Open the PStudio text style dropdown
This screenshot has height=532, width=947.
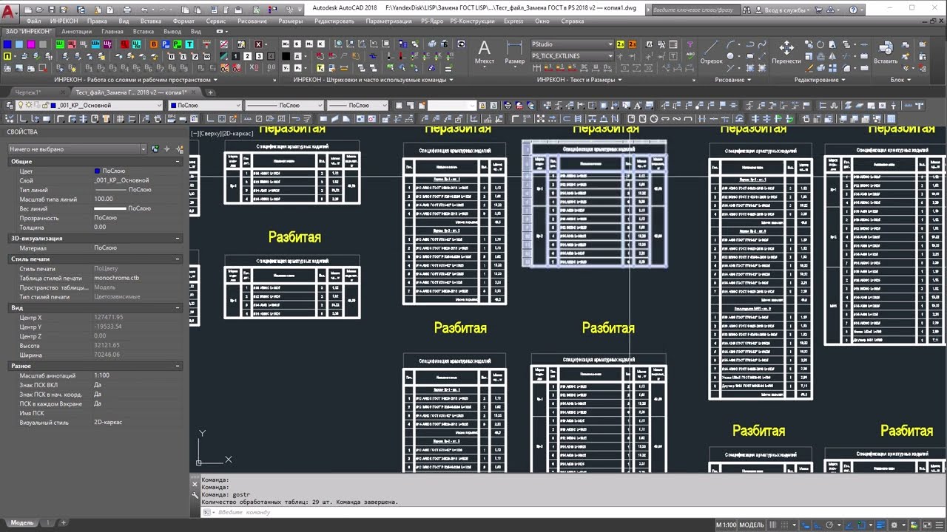coord(572,44)
